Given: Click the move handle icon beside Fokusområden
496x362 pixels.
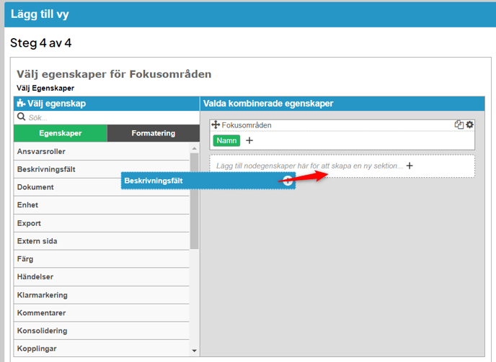Looking at the screenshot, I should (x=216, y=125).
